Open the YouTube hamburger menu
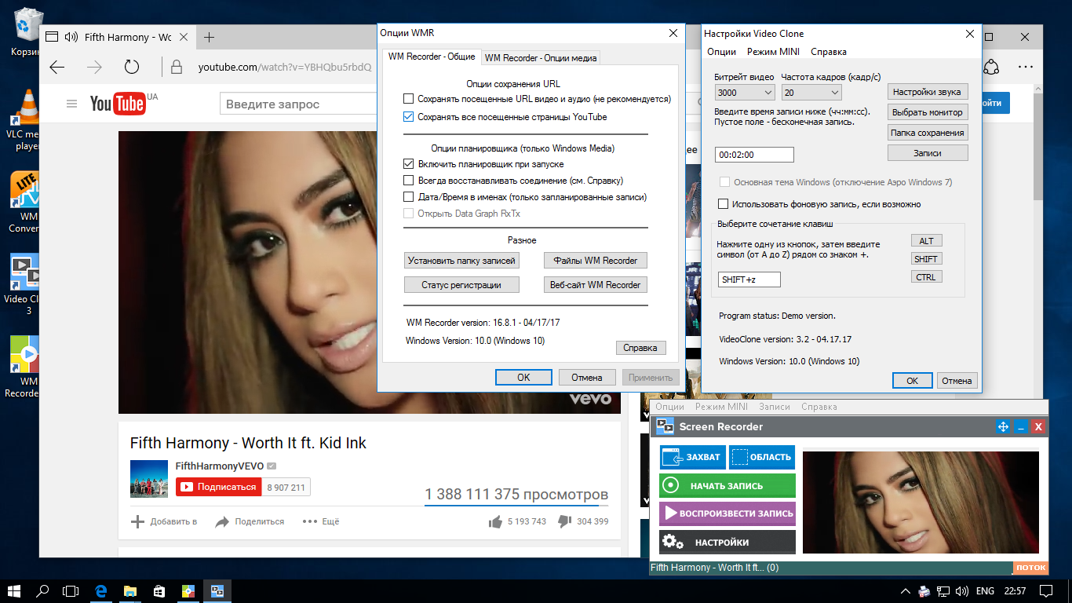 point(72,104)
